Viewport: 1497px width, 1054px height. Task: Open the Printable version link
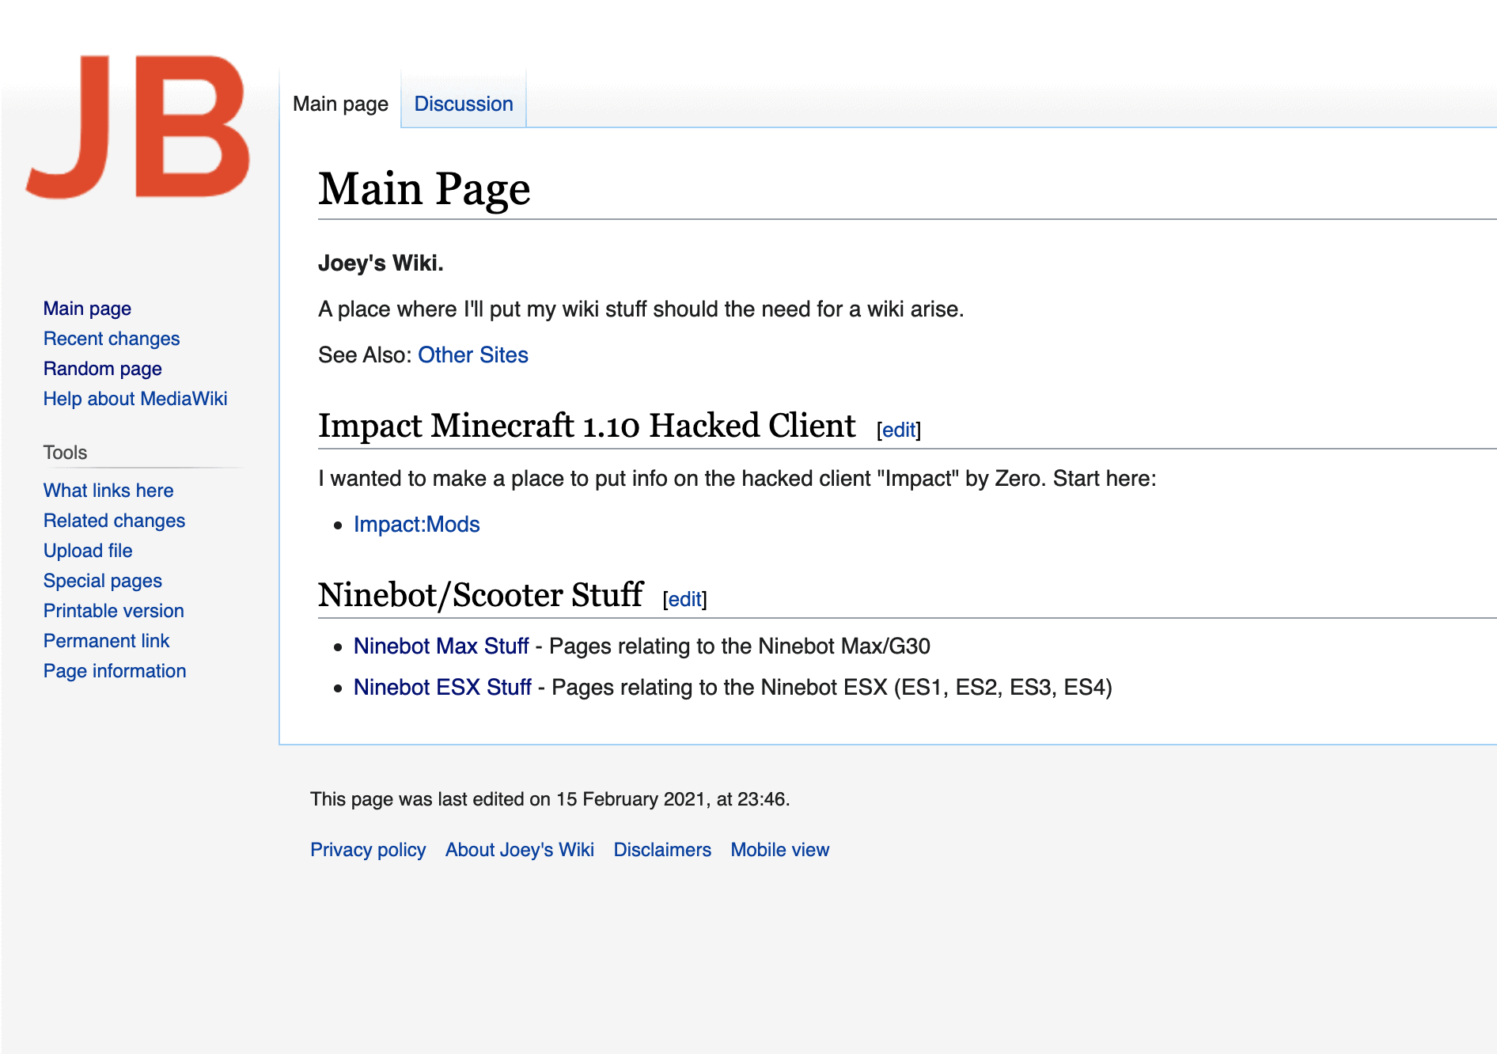coord(113,611)
